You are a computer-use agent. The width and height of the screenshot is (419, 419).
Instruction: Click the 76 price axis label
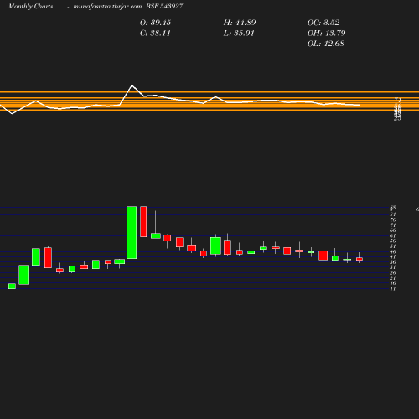(393, 220)
